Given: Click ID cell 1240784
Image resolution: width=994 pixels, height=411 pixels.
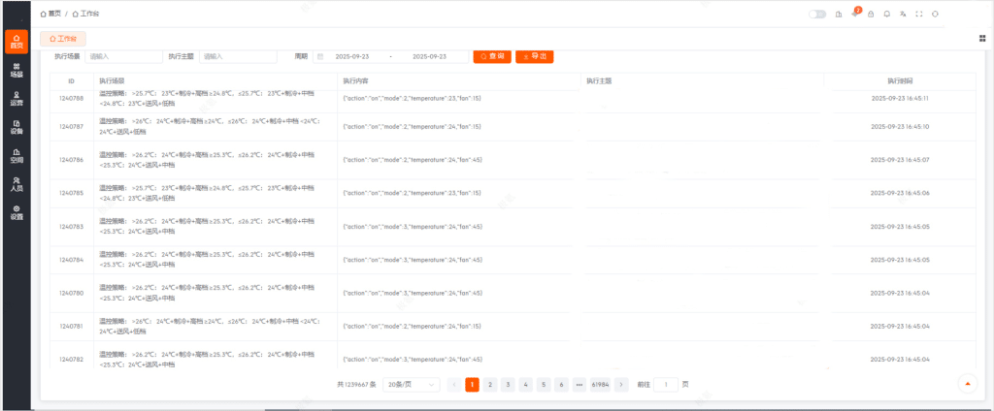Looking at the screenshot, I should click(x=72, y=260).
